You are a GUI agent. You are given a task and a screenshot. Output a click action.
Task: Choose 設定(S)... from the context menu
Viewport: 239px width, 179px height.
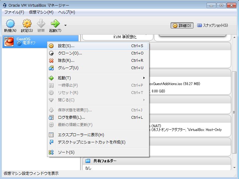[98, 46]
